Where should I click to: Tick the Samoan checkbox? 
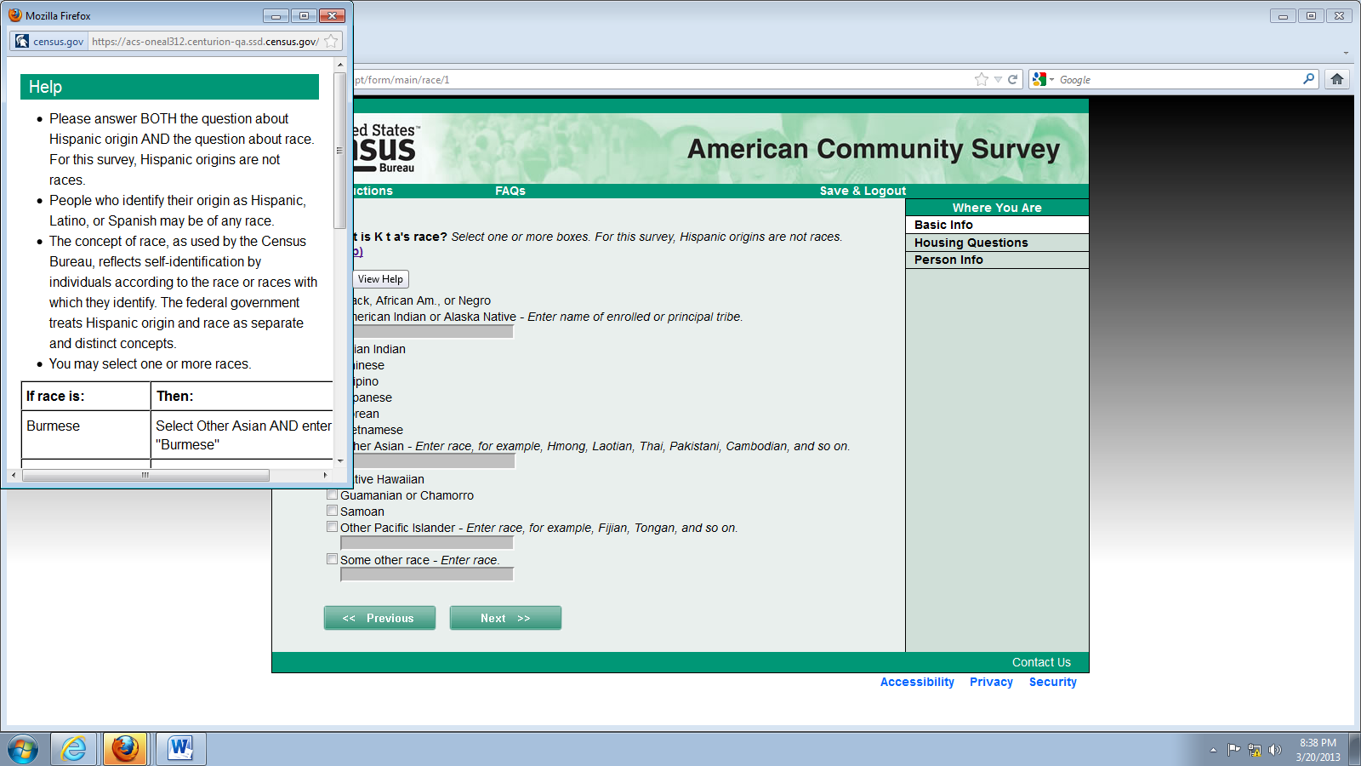pyautogui.click(x=333, y=511)
